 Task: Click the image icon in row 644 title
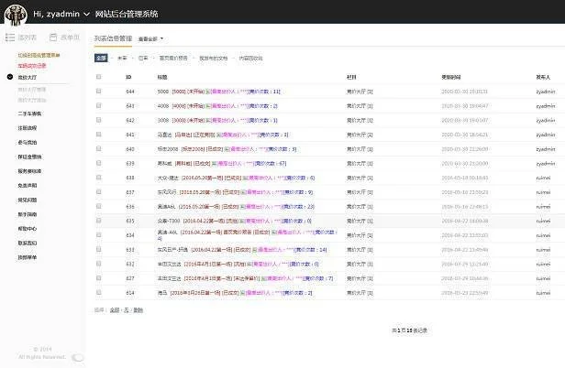point(208,92)
